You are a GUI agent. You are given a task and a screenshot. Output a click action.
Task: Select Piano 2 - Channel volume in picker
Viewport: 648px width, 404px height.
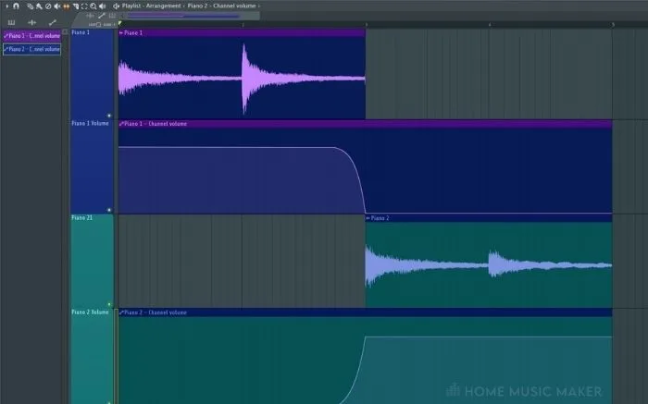(x=31, y=49)
